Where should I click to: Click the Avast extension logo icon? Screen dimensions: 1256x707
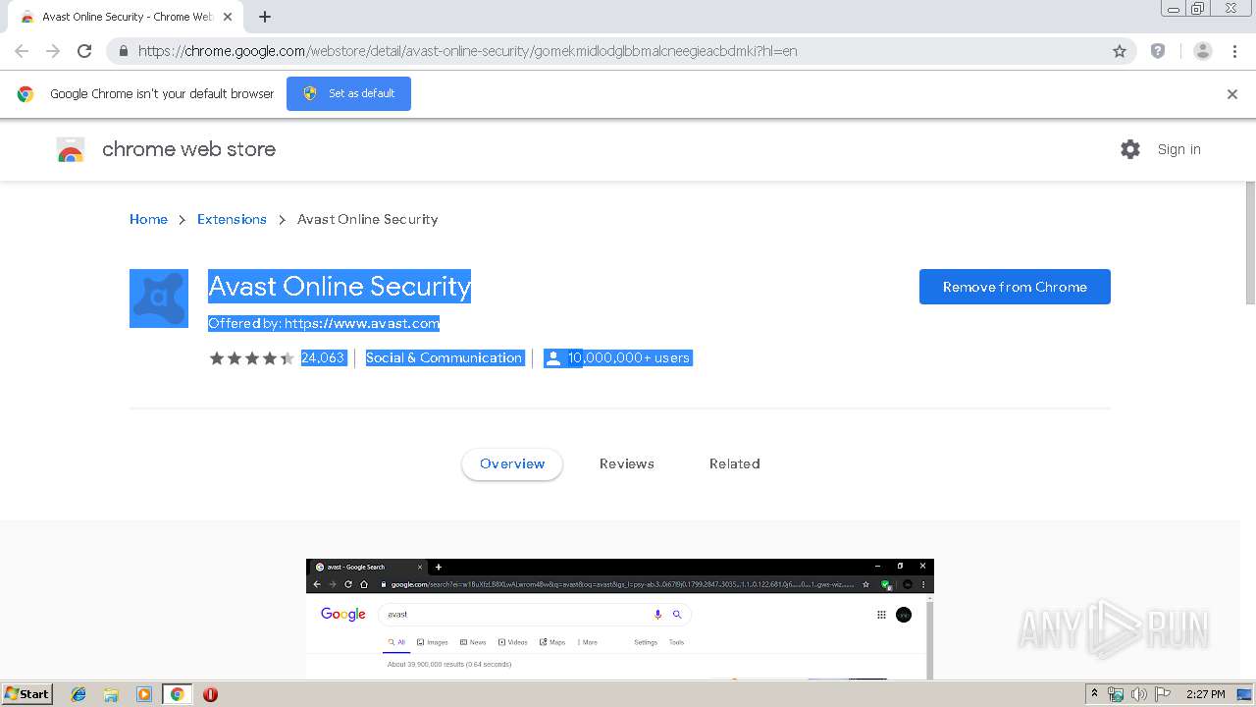coord(159,299)
